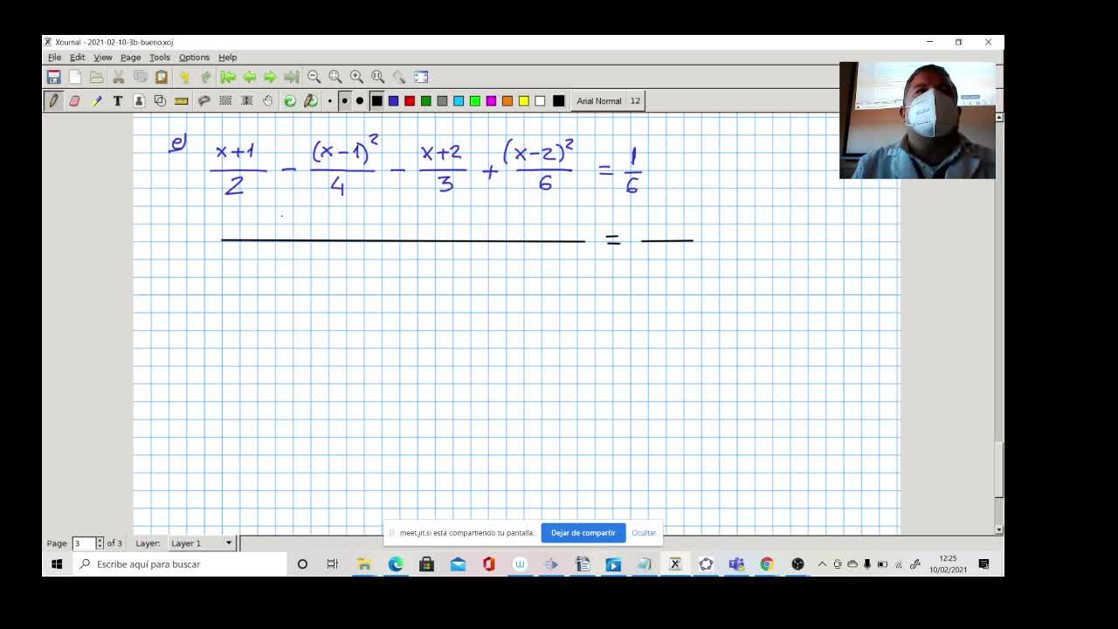
Task: Reset to the default pen tool
Action: click(x=290, y=101)
